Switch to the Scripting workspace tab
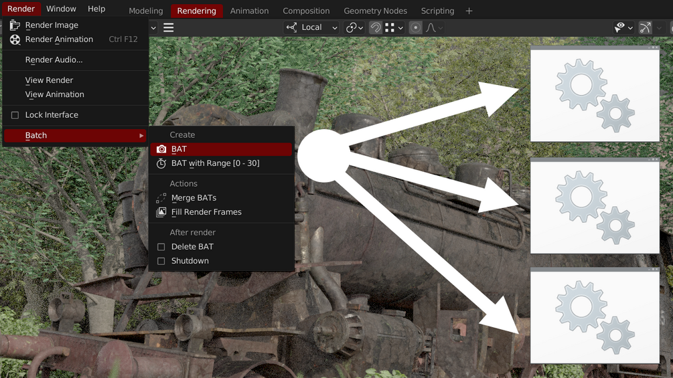673x378 pixels. pyautogui.click(x=437, y=11)
